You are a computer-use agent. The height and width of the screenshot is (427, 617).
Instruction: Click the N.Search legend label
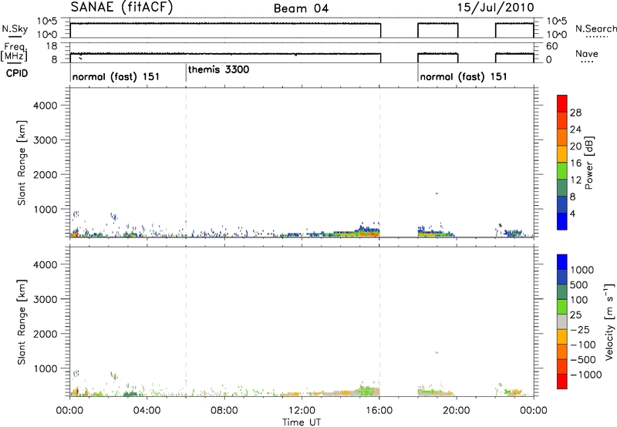pos(595,29)
